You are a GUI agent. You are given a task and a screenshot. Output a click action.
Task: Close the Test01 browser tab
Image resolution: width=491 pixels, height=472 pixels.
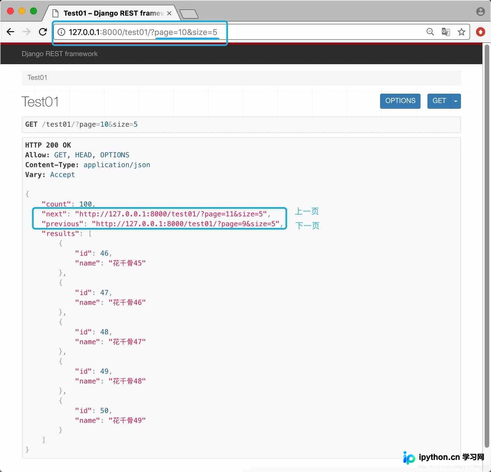[169, 13]
